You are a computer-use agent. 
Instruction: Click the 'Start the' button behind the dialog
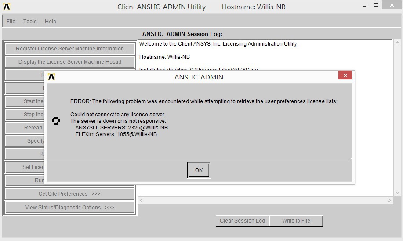point(25,101)
